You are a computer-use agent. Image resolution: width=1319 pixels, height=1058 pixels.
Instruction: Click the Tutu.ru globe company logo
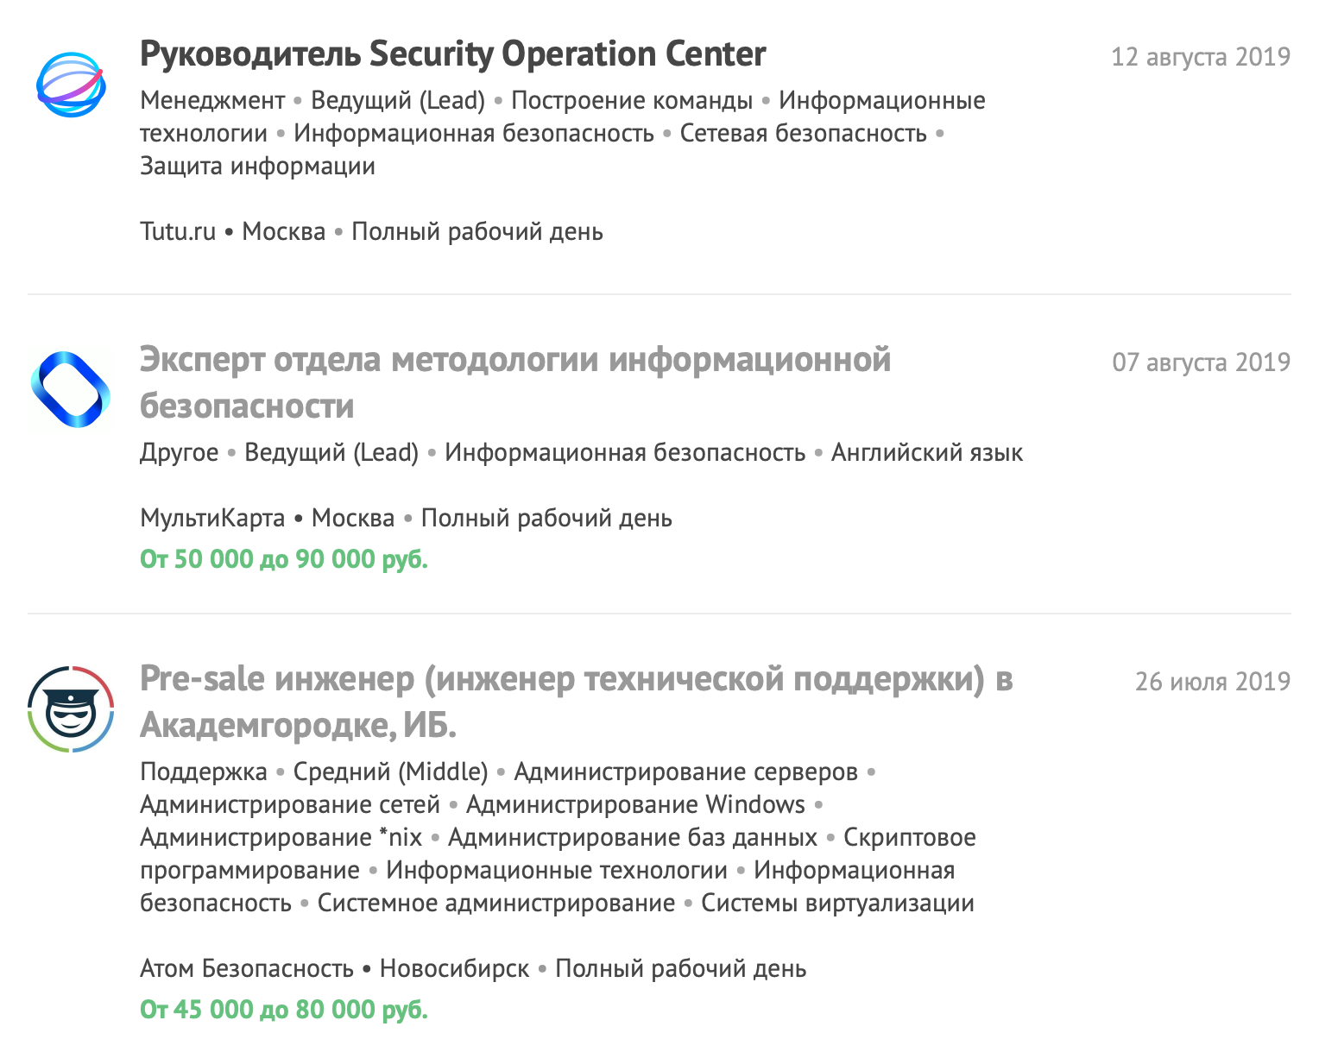(x=71, y=85)
